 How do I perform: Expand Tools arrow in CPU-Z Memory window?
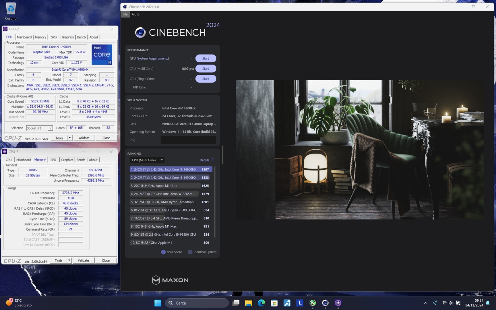69,260
